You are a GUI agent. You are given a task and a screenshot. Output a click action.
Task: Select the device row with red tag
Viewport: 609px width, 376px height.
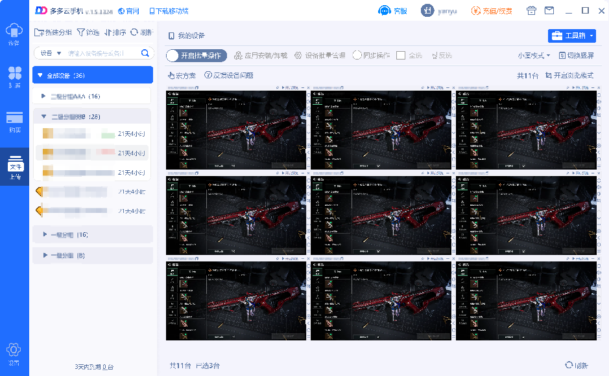click(92, 153)
